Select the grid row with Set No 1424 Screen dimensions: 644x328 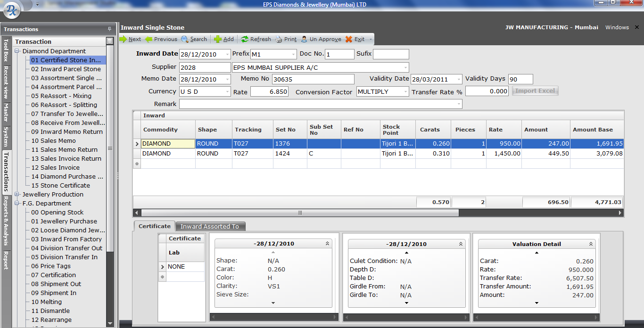click(378, 153)
